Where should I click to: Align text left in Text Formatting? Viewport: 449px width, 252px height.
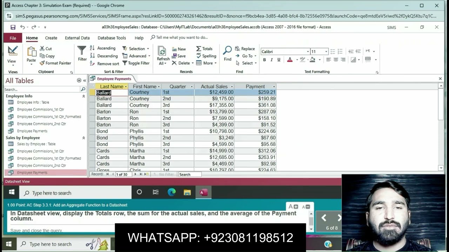pyautogui.click(x=328, y=60)
